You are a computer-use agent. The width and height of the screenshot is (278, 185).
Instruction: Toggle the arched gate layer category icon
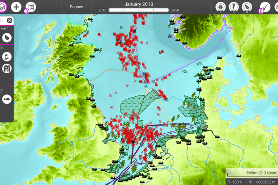coord(7,69)
